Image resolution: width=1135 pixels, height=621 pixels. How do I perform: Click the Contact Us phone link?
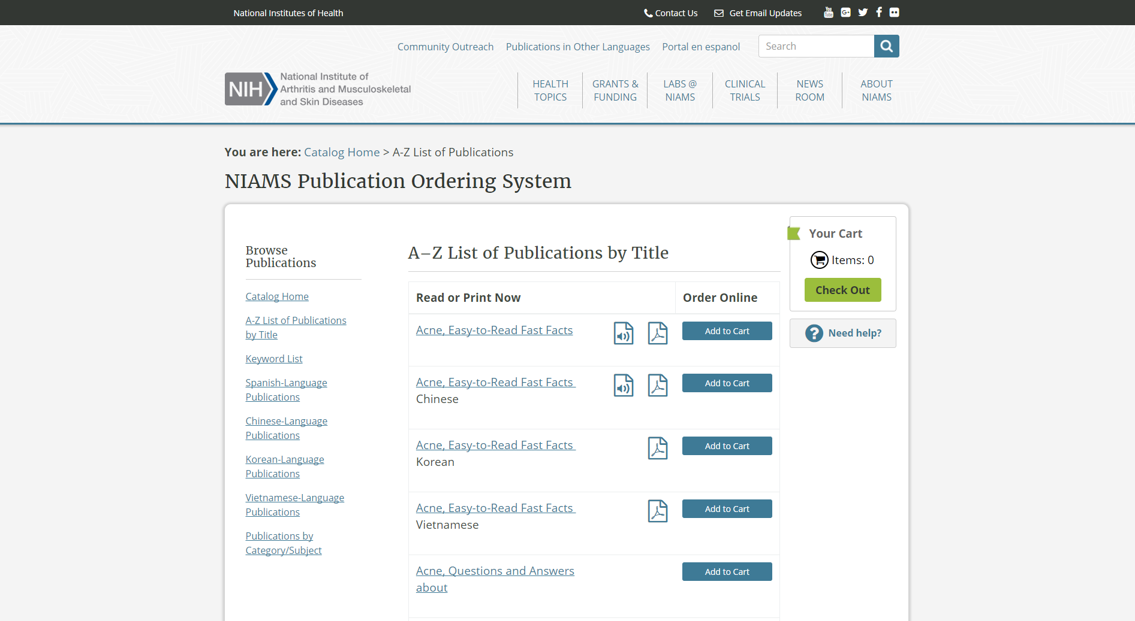pyautogui.click(x=670, y=13)
